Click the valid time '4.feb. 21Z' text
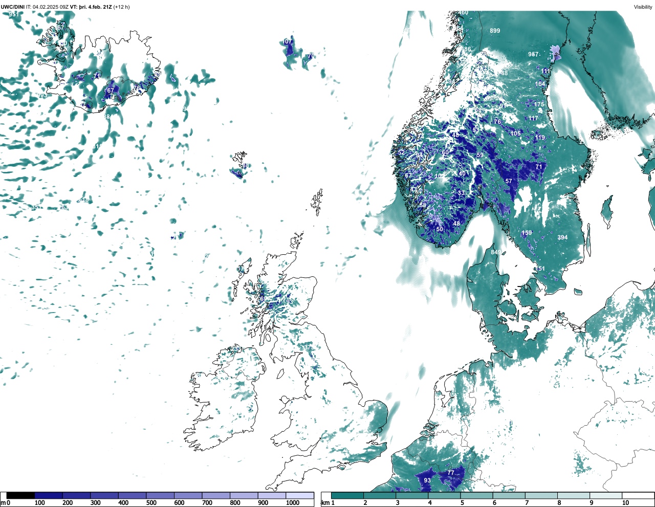This screenshot has width=655, height=507. coord(100,7)
